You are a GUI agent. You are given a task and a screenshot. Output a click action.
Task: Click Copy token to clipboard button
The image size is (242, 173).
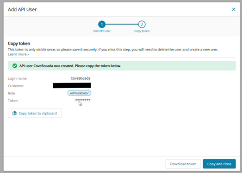pos(35,113)
